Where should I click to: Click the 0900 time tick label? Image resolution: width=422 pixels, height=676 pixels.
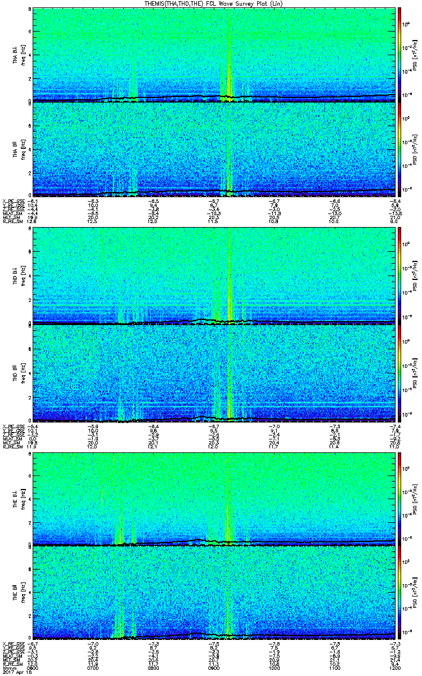click(214, 668)
